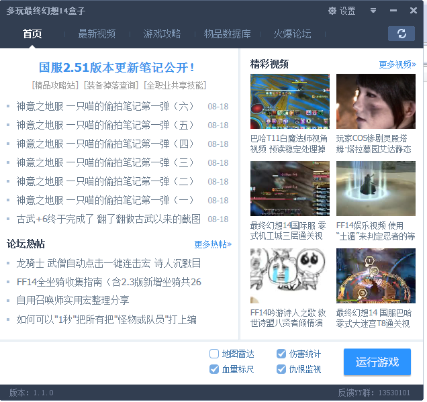Viewport: 427px width, 402px height.
Task: Click title text 最终幻想14 国服巴哈零式大迷宫T8
Action: pyautogui.click(x=374, y=318)
